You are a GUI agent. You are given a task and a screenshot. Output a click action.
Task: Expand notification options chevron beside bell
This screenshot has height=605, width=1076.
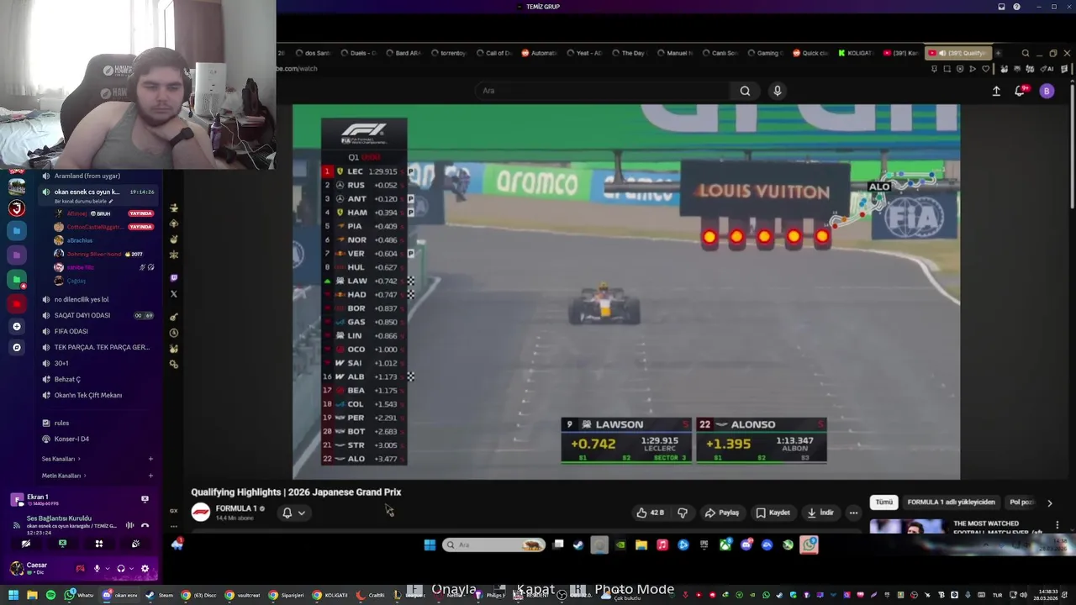coord(301,513)
